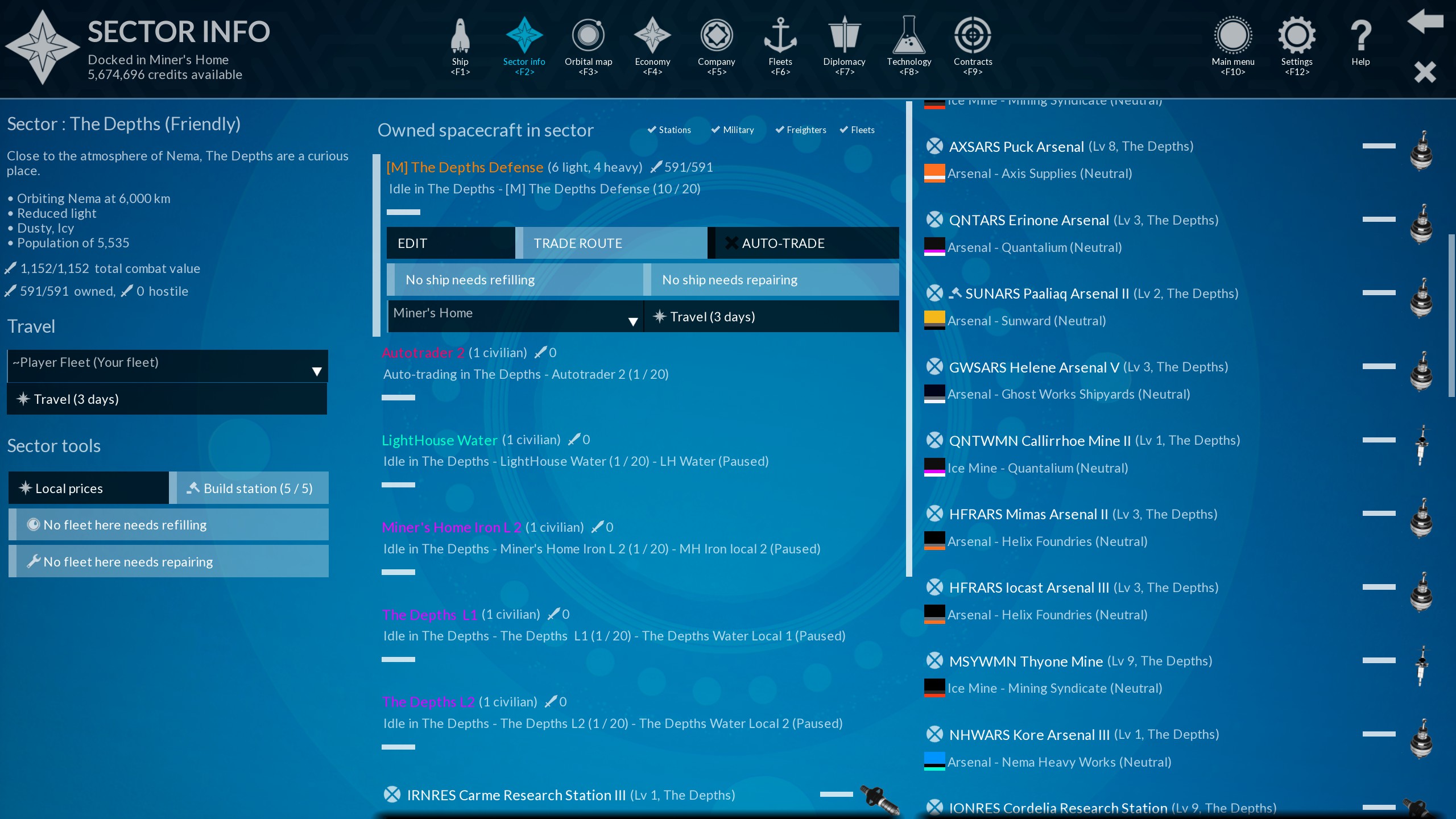Image resolution: width=1456 pixels, height=819 pixels.
Task: Select the AUTO-TRADE tab
Action: 803,243
